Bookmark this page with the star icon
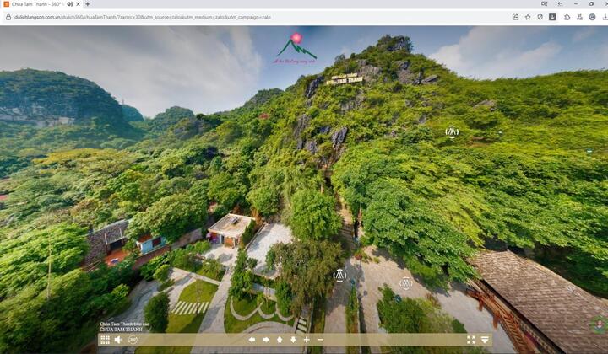 coord(528,17)
